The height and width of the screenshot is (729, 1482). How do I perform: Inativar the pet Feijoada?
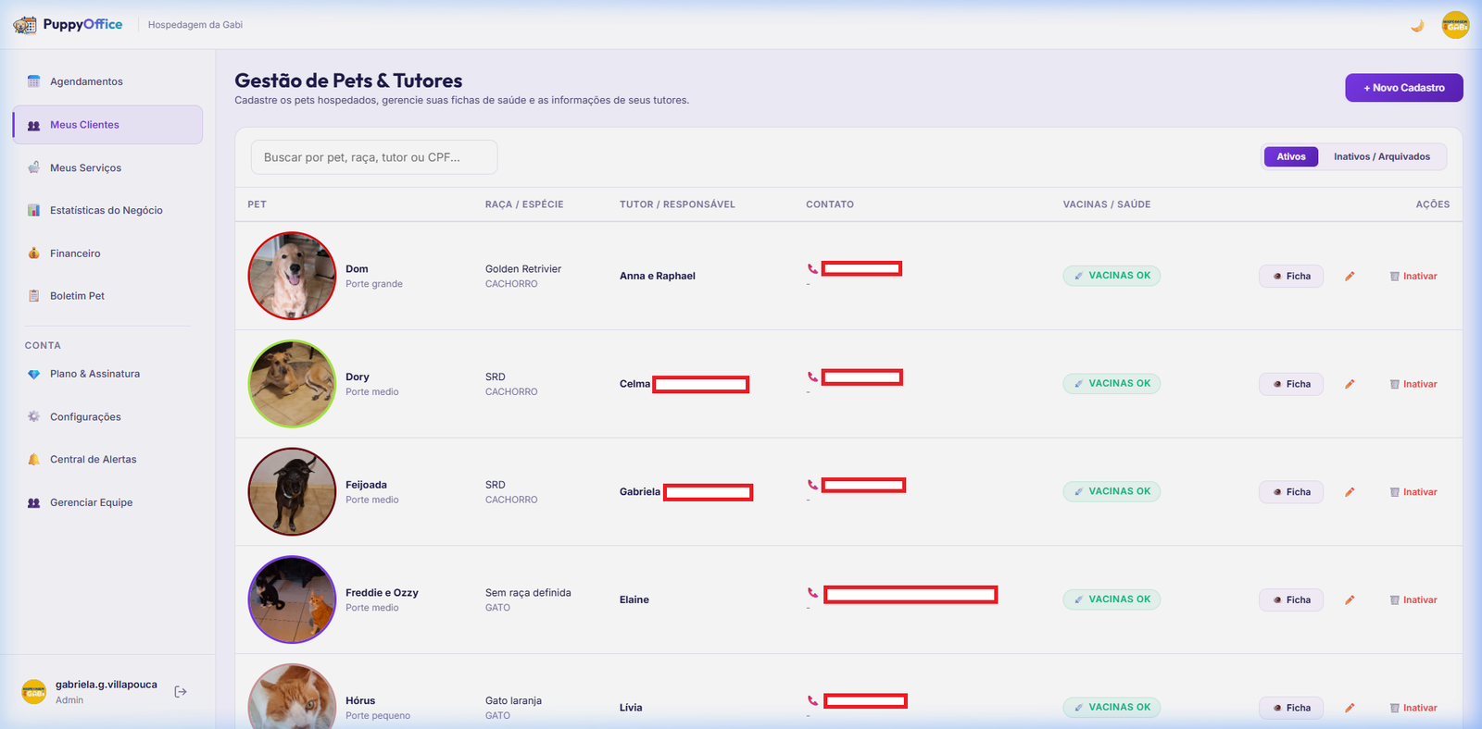pyautogui.click(x=1413, y=492)
